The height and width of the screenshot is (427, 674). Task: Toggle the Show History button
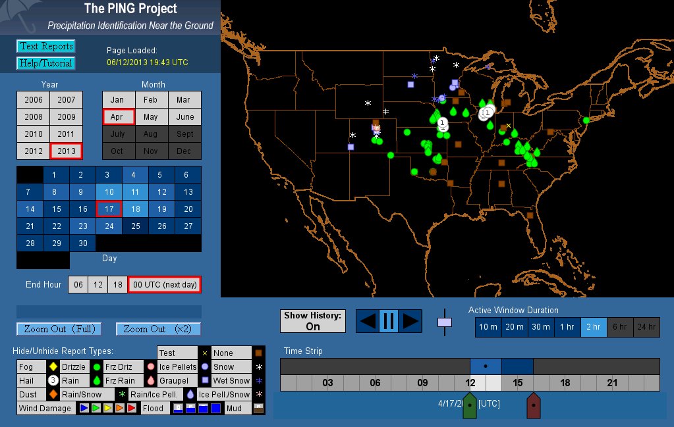click(x=313, y=321)
